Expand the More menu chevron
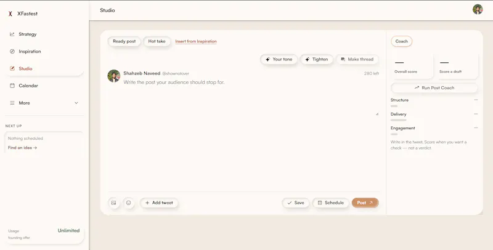The image size is (493, 250). coord(76,103)
